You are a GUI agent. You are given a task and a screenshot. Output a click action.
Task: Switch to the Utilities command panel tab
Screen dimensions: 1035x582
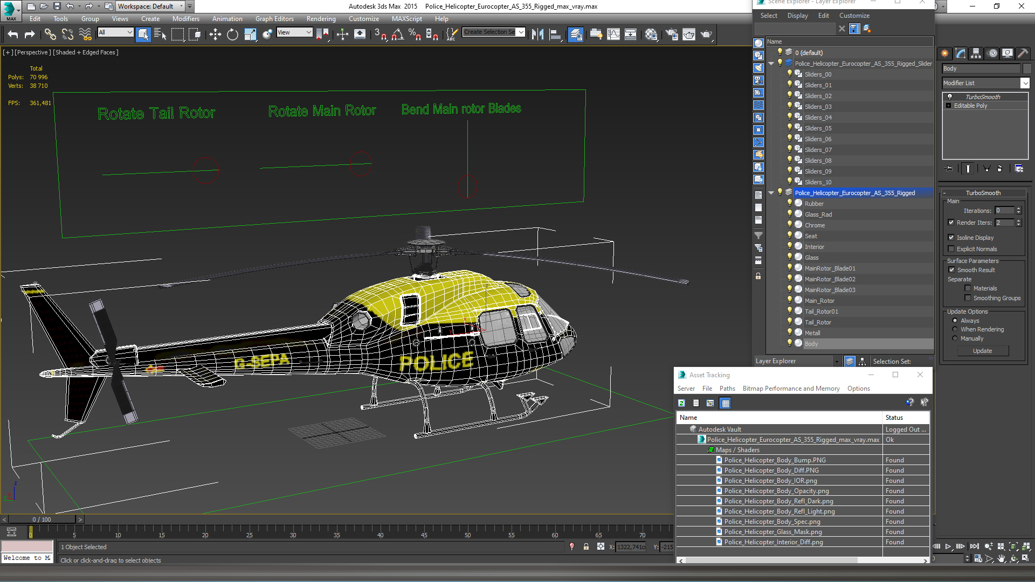[1023, 53]
